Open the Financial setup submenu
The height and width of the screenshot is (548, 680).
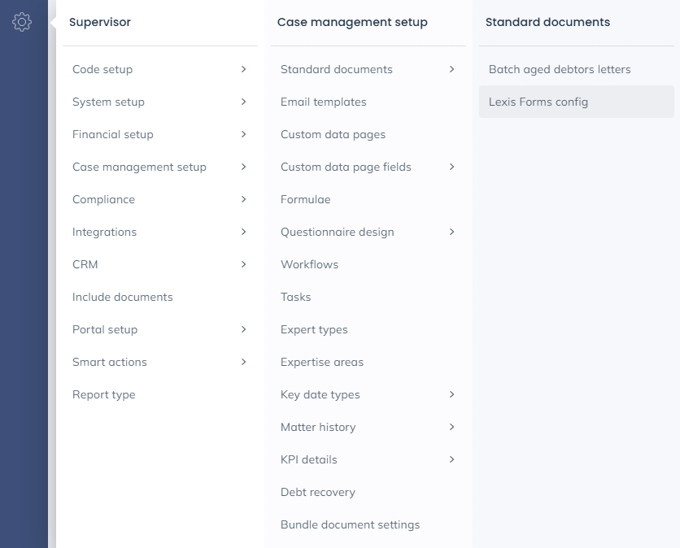click(x=113, y=134)
